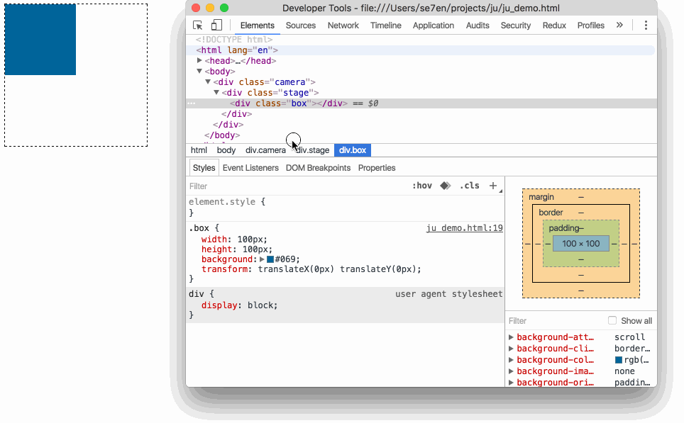Screen dimensions: 684x423
Task: Open hidden panels via the chevron icon
Action: (x=619, y=24)
